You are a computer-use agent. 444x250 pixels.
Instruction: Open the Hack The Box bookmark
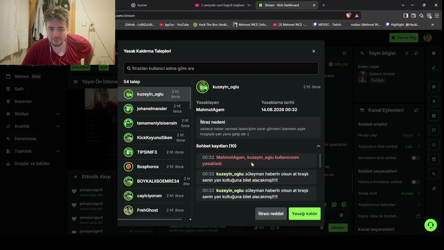pos(211,25)
